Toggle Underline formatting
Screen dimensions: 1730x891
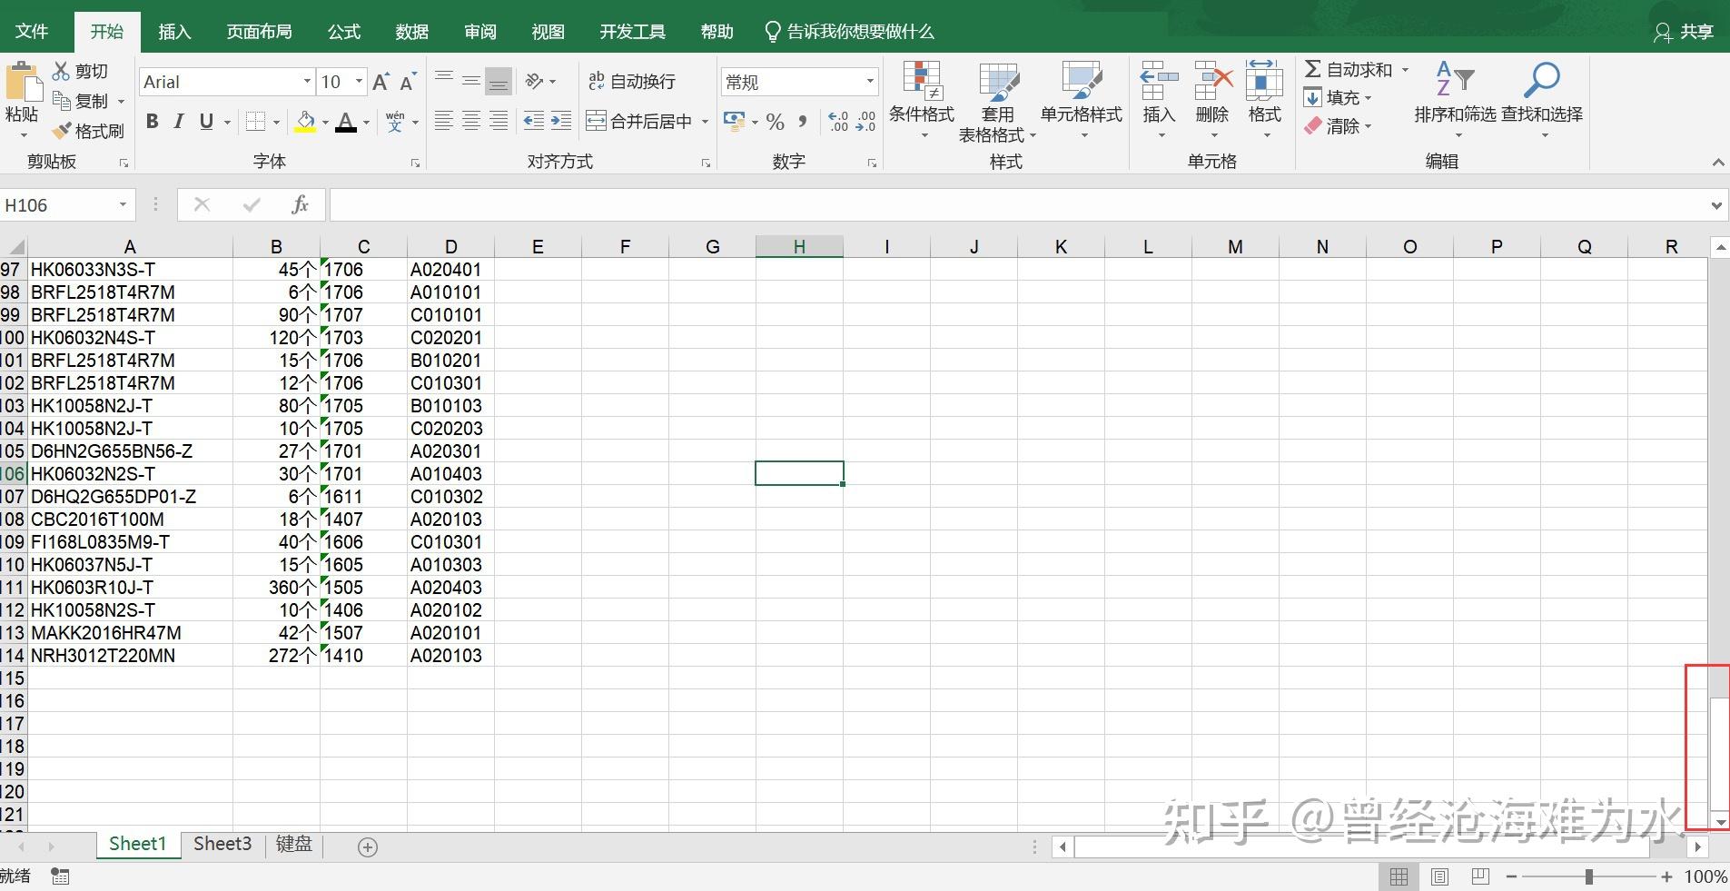point(206,121)
